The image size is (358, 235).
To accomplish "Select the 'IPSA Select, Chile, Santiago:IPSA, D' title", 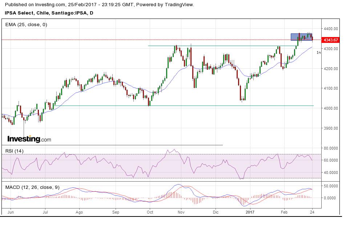I will point(49,13).
